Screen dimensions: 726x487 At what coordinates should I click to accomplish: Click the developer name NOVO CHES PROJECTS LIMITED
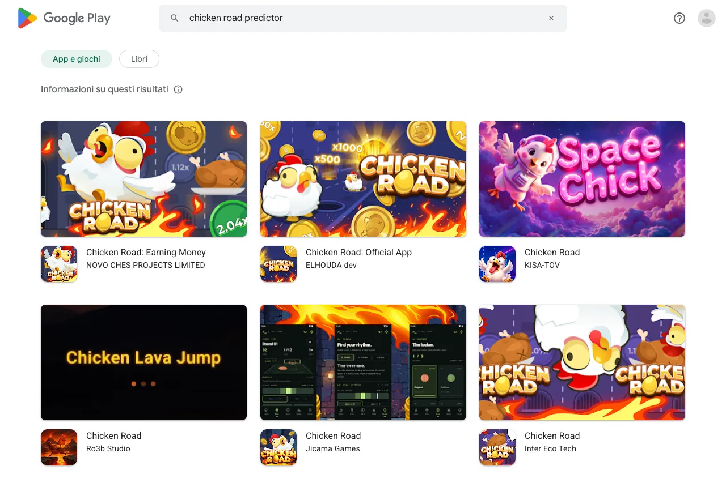146,265
